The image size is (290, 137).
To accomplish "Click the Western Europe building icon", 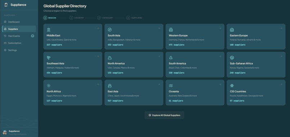I will click(171, 30).
